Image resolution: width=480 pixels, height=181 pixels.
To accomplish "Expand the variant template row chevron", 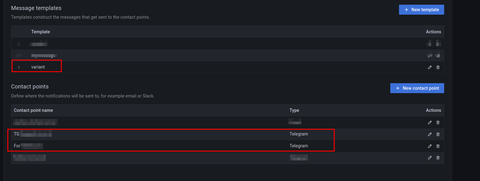I will click(x=19, y=67).
